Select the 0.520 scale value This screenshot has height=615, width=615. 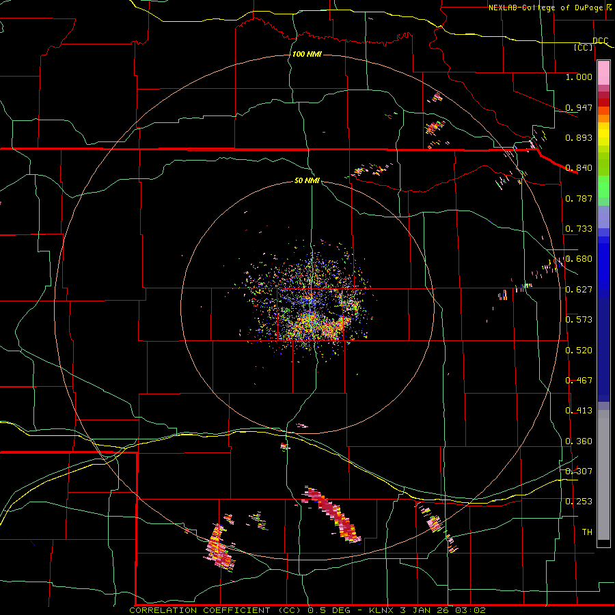pyautogui.click(x=579, y=351)
